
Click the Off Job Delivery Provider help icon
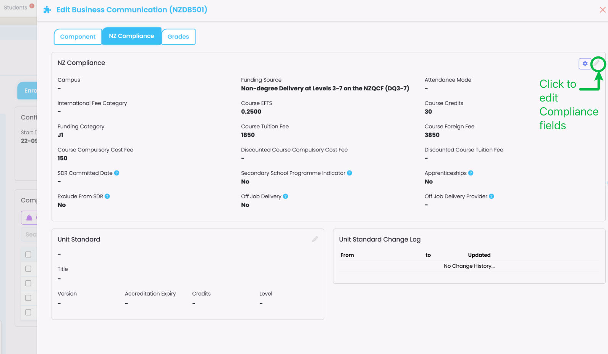(x=492, y=196)
